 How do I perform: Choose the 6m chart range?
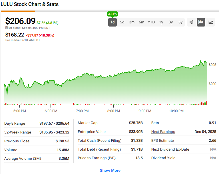tap(141, 22)
